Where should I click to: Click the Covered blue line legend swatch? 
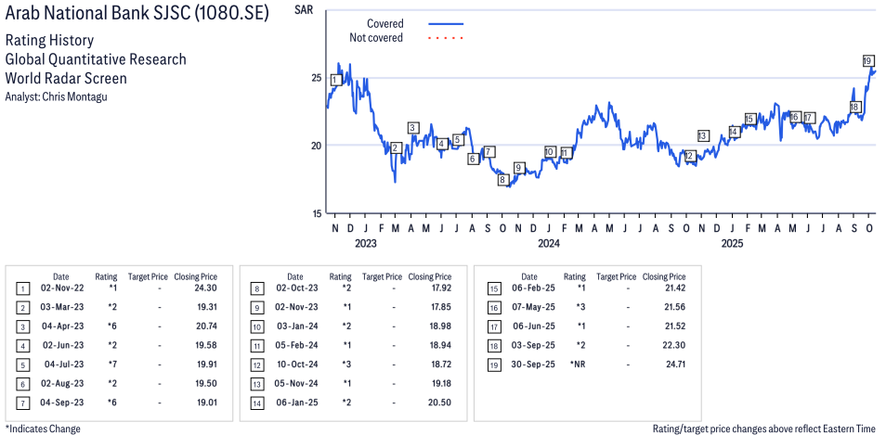click(446, 23)
